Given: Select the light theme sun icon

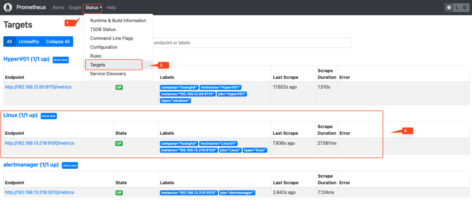Looking at the screenshot, I should point(449,7).
